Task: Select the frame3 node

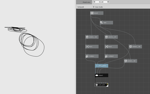Action: pos(97,13)
